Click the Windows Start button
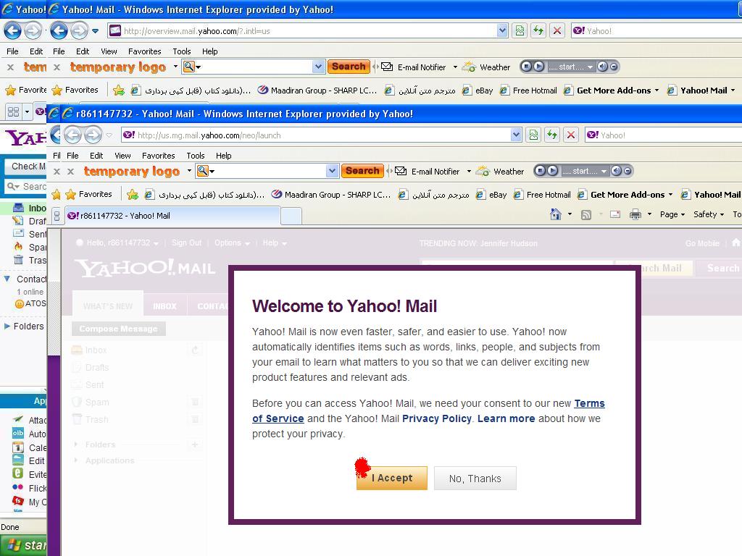742x556 pixels. click(x=24, y=545)
